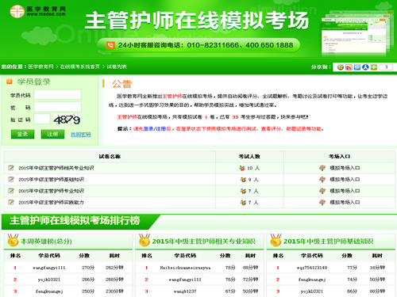This screenshot has width=397, height=297.
Task: Enter 模拟考场入口 for 专业知识 row
Action: 345,191
